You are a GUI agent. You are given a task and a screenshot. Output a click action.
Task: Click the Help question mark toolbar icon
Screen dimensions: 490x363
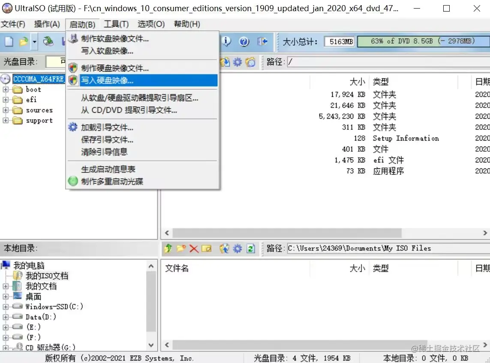[x=244, y=42]
